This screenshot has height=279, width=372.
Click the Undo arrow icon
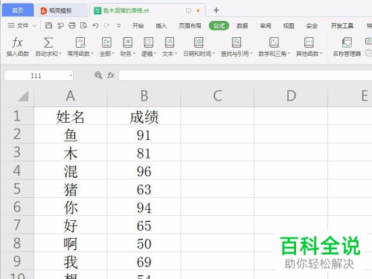(x=95, y=25)
